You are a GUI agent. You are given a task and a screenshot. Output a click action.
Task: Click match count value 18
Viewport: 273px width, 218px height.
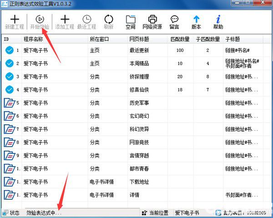coord(180,90)
